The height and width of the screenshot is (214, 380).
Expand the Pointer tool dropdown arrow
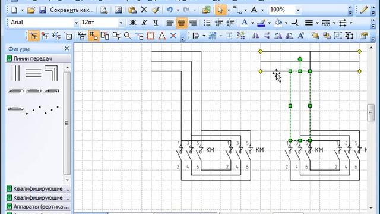tap(229, 10)
